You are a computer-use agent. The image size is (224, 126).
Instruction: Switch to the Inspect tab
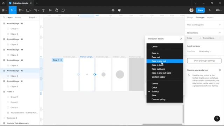210,17
